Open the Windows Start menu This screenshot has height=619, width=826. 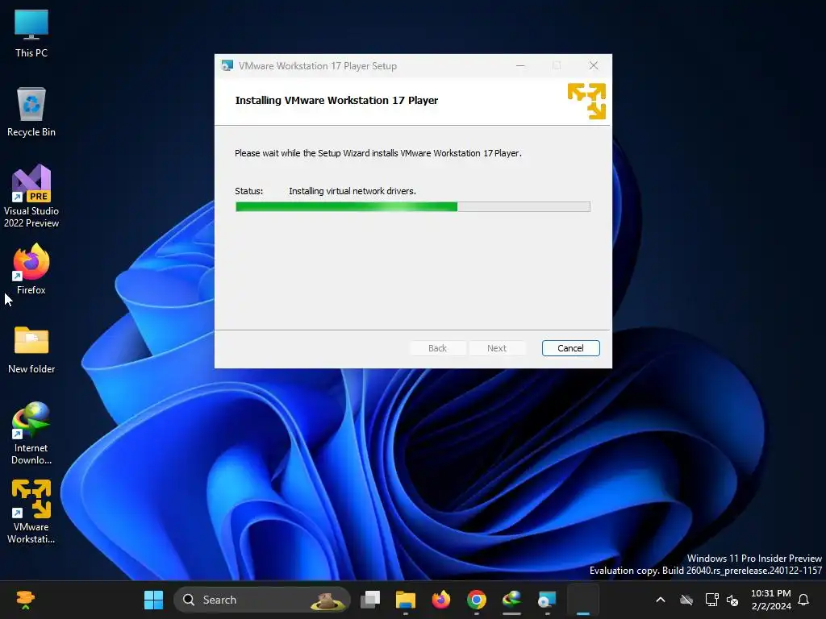coord(153,600)
